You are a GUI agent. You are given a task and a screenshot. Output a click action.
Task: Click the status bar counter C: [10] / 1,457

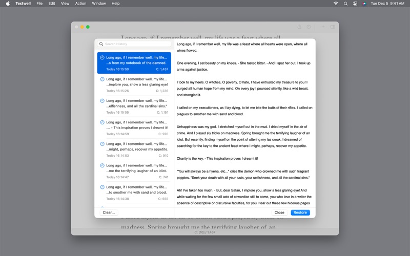204,232
